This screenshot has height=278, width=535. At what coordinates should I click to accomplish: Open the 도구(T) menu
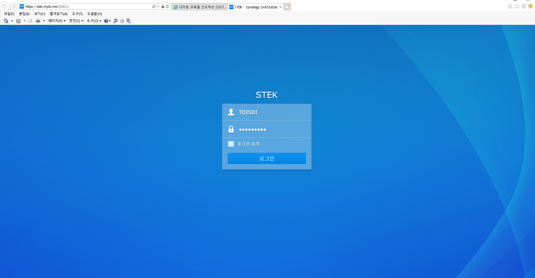[77, 14]
